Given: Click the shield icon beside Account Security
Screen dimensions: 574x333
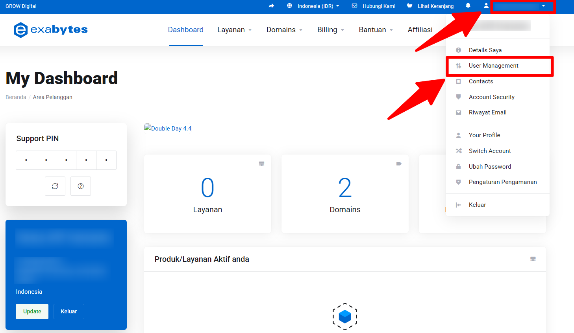Looking at the screenshot, I should (x=458, y=97).
